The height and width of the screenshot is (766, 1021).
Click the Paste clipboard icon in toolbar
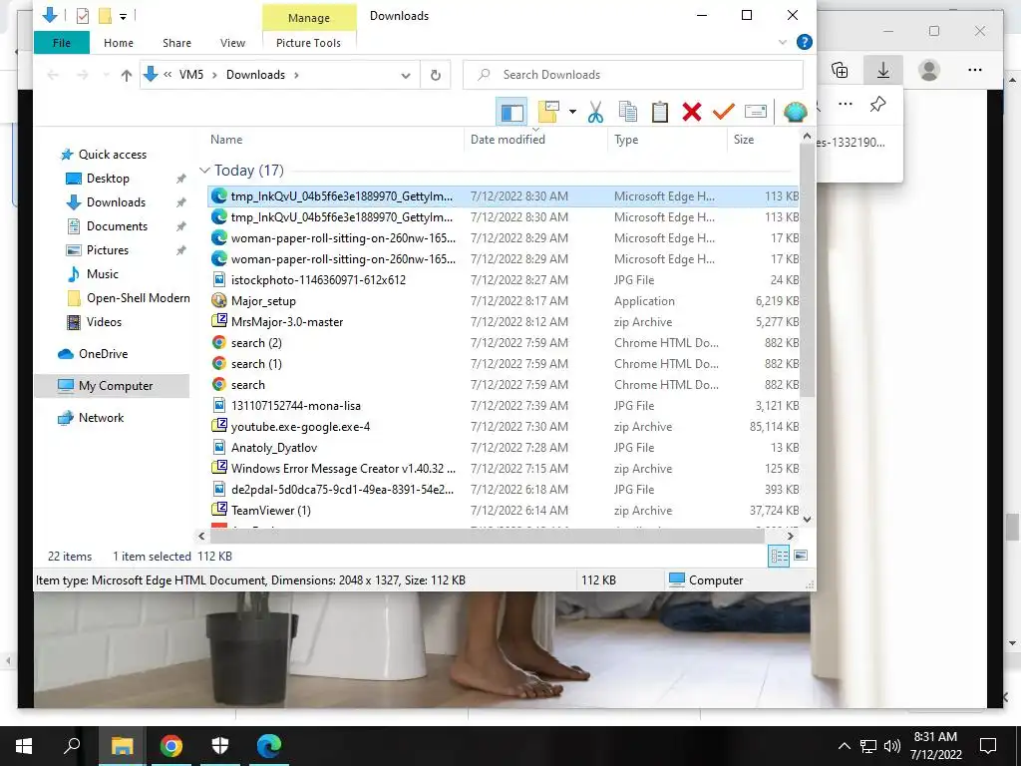point(660,112)
